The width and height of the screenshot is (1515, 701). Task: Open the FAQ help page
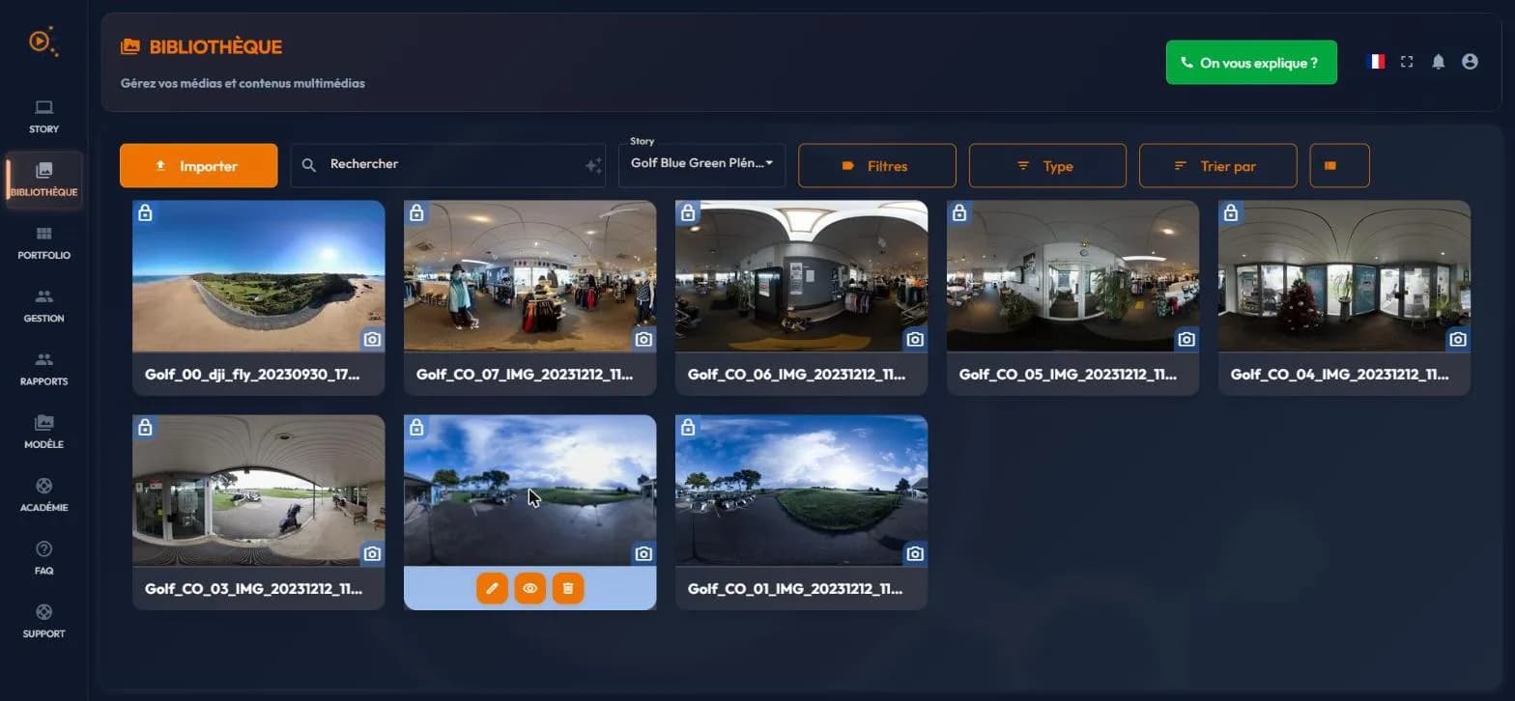click(x=43, y=558)
